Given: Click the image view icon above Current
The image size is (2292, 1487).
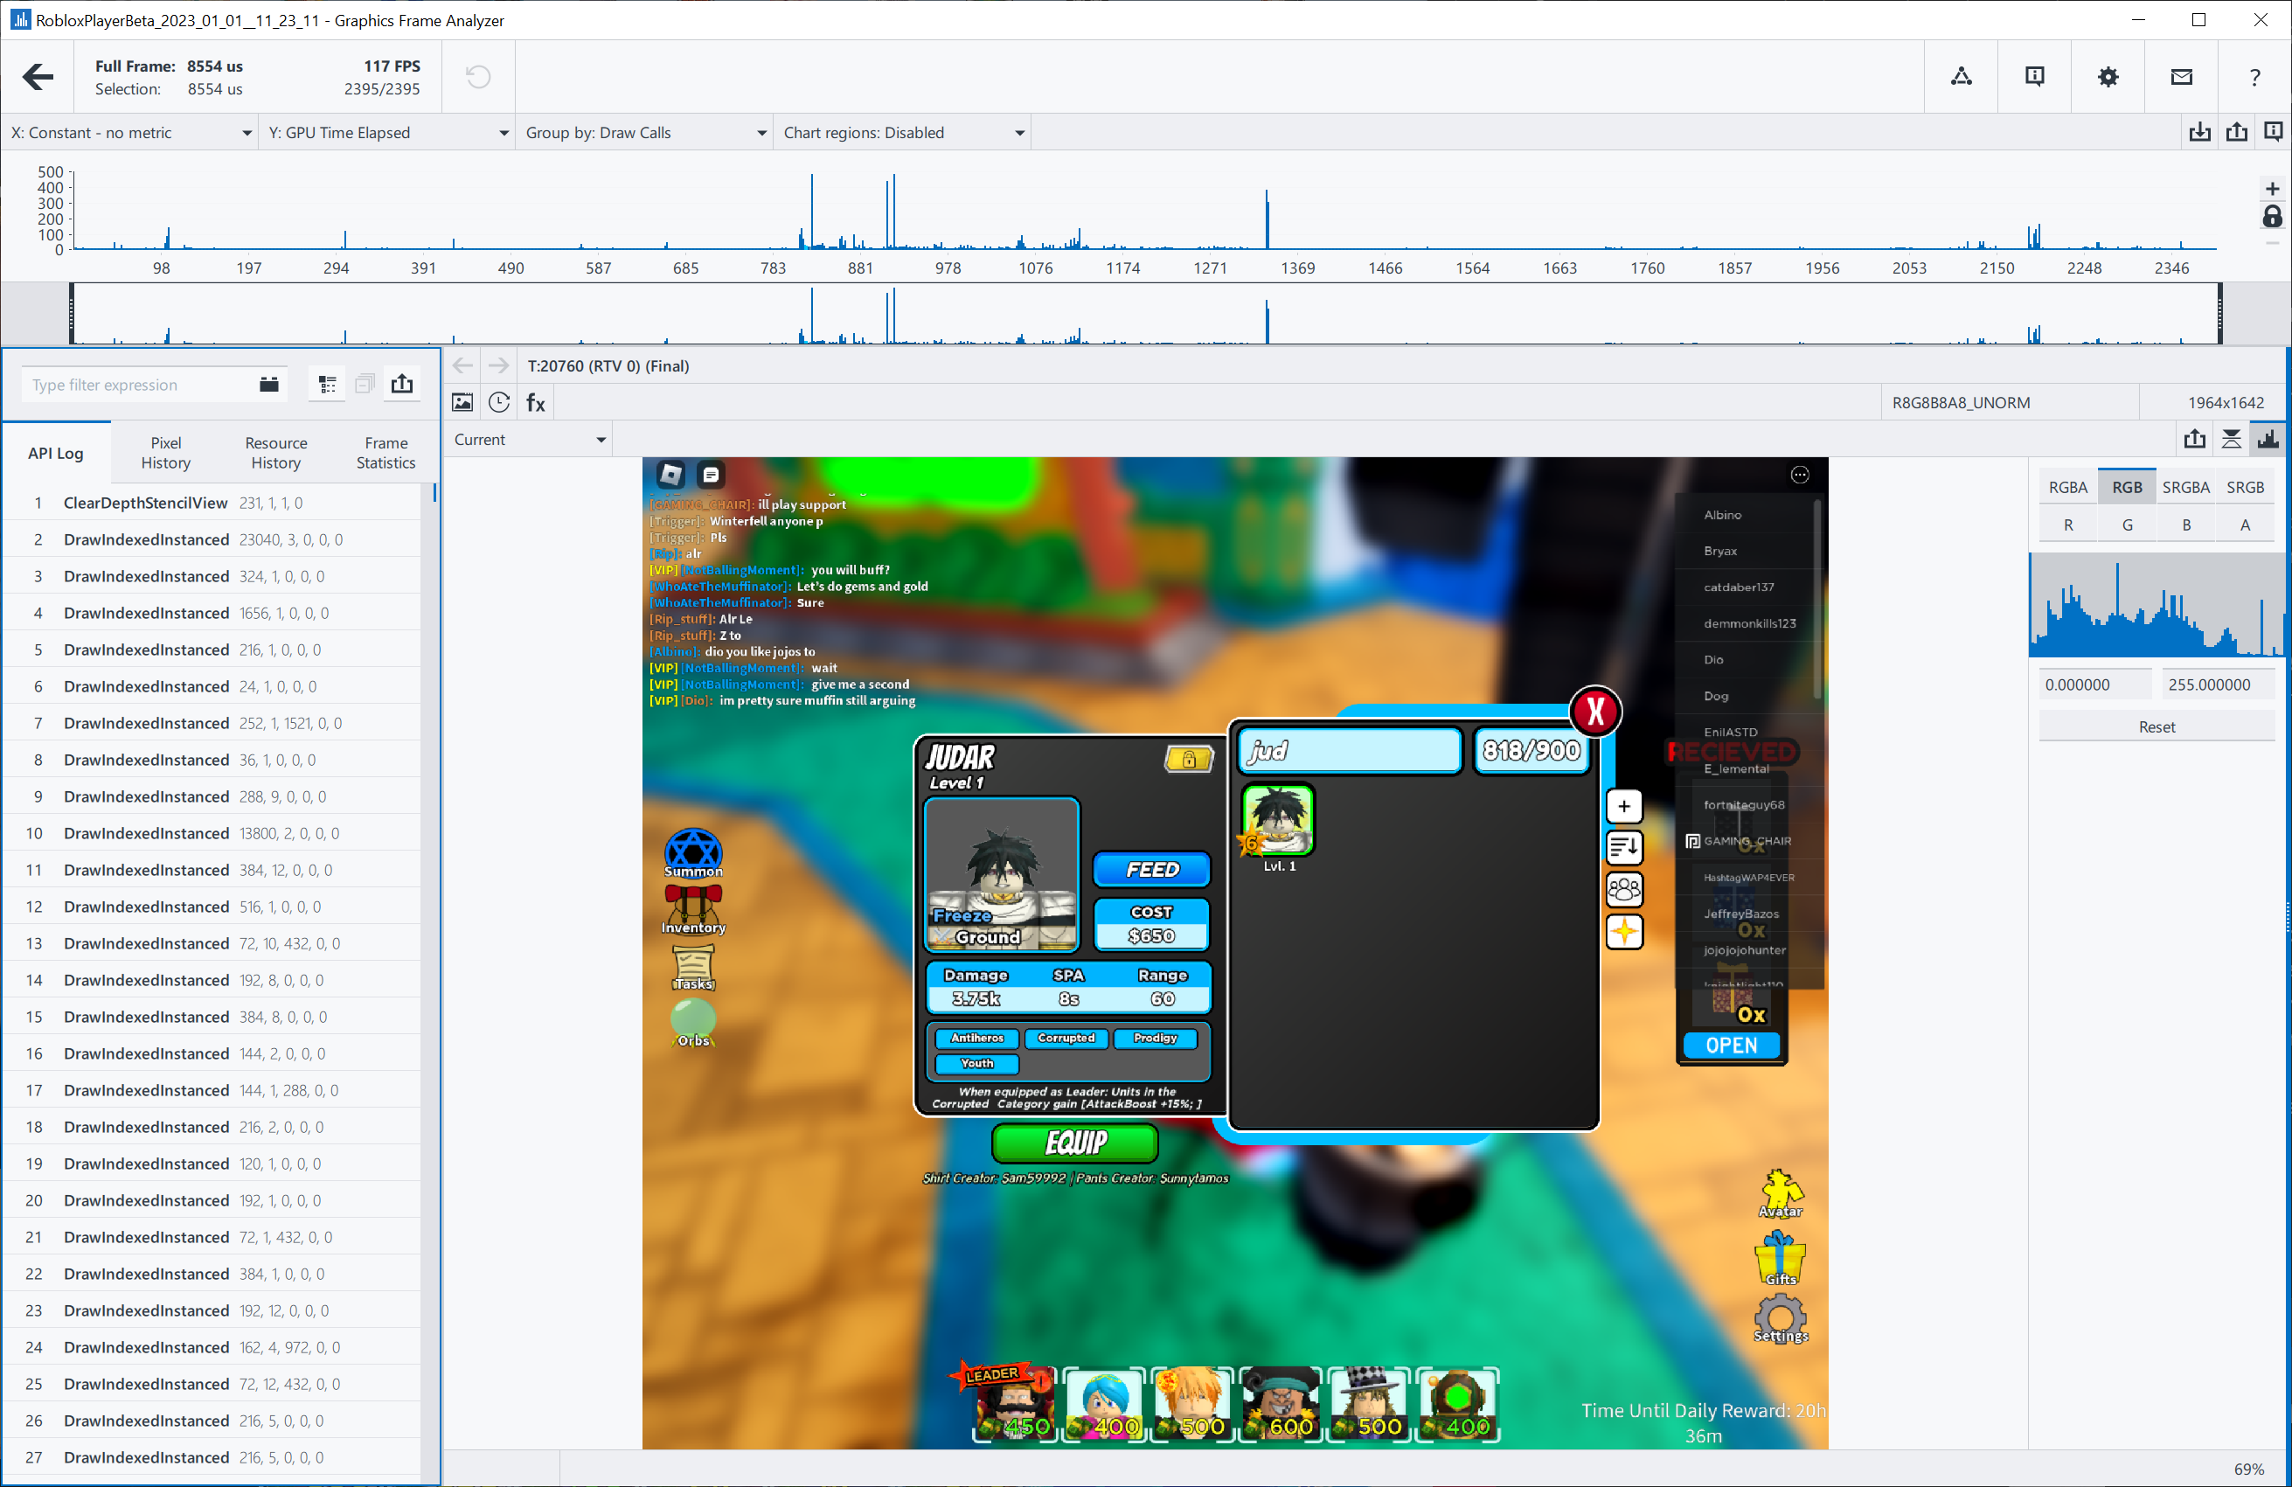Looking at the screenshot, I should (x=462, y=403).
